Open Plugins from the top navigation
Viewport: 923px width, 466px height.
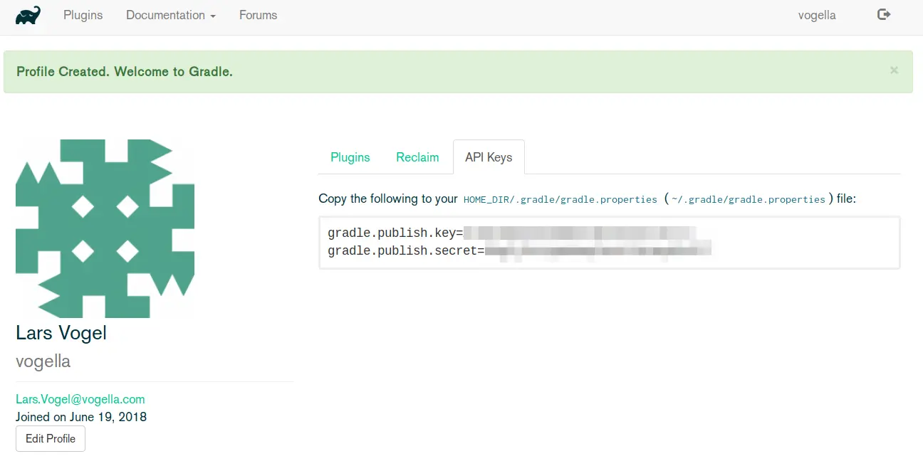click(83, 15)
